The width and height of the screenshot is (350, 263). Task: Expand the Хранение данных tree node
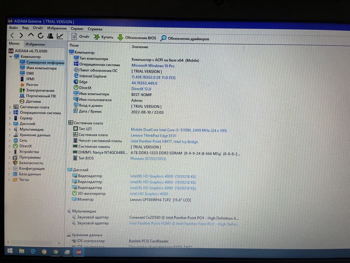point(10,135)
